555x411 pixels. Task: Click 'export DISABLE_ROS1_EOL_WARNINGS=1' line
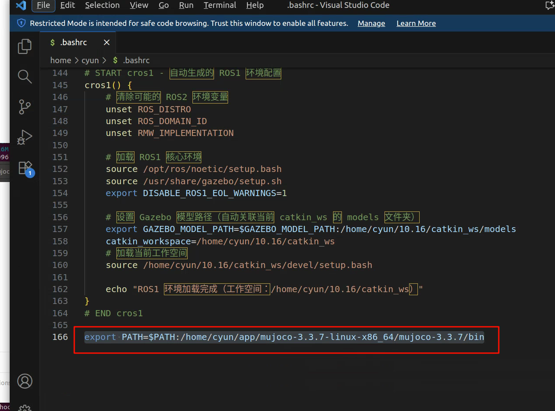196,193
